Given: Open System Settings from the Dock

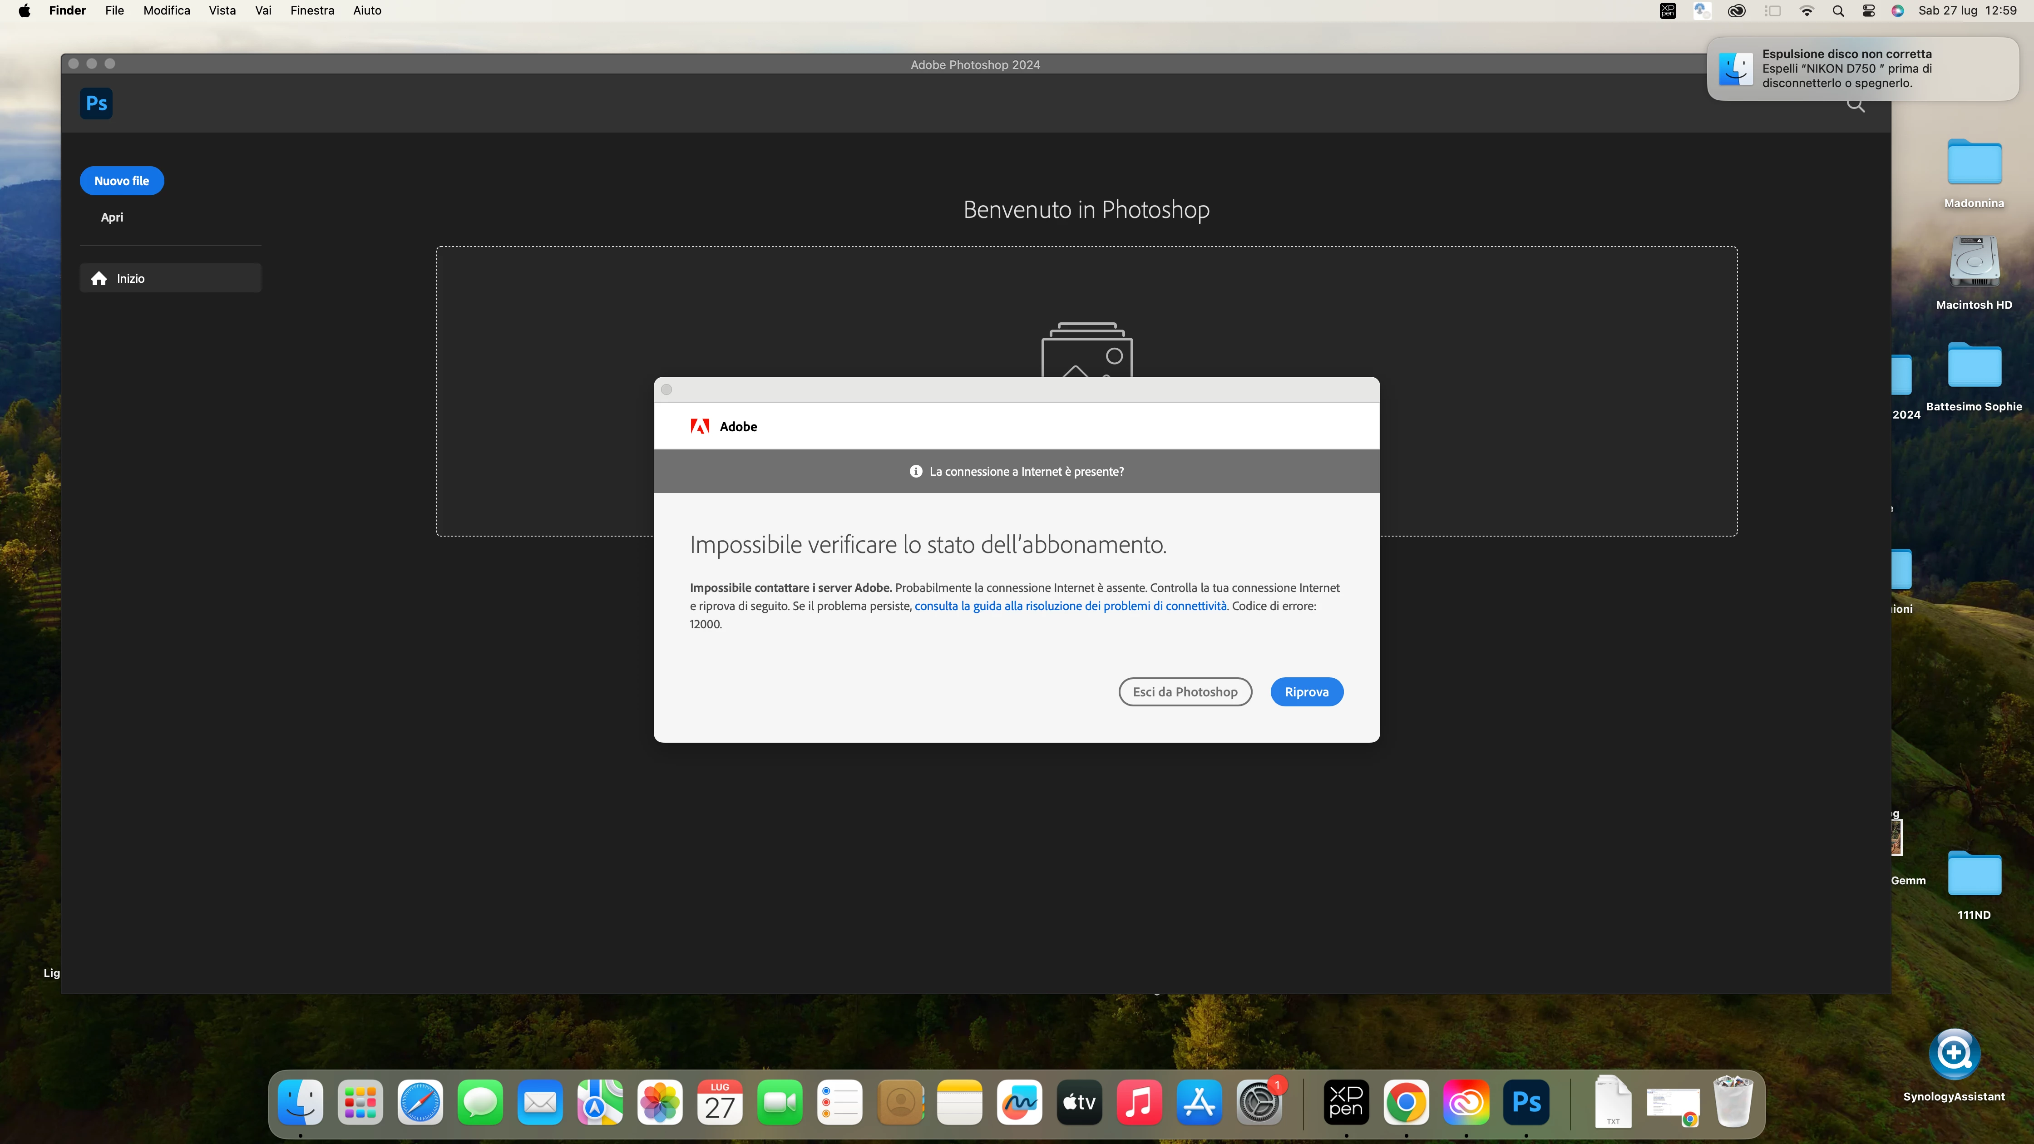Looking at the screenshot, I should point(1259,1102).
